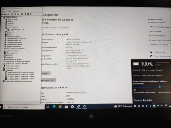This screenshot has height=128, width=171.
Task: Click the Back arrow in Device Manager toolbar
Action: 2,14
